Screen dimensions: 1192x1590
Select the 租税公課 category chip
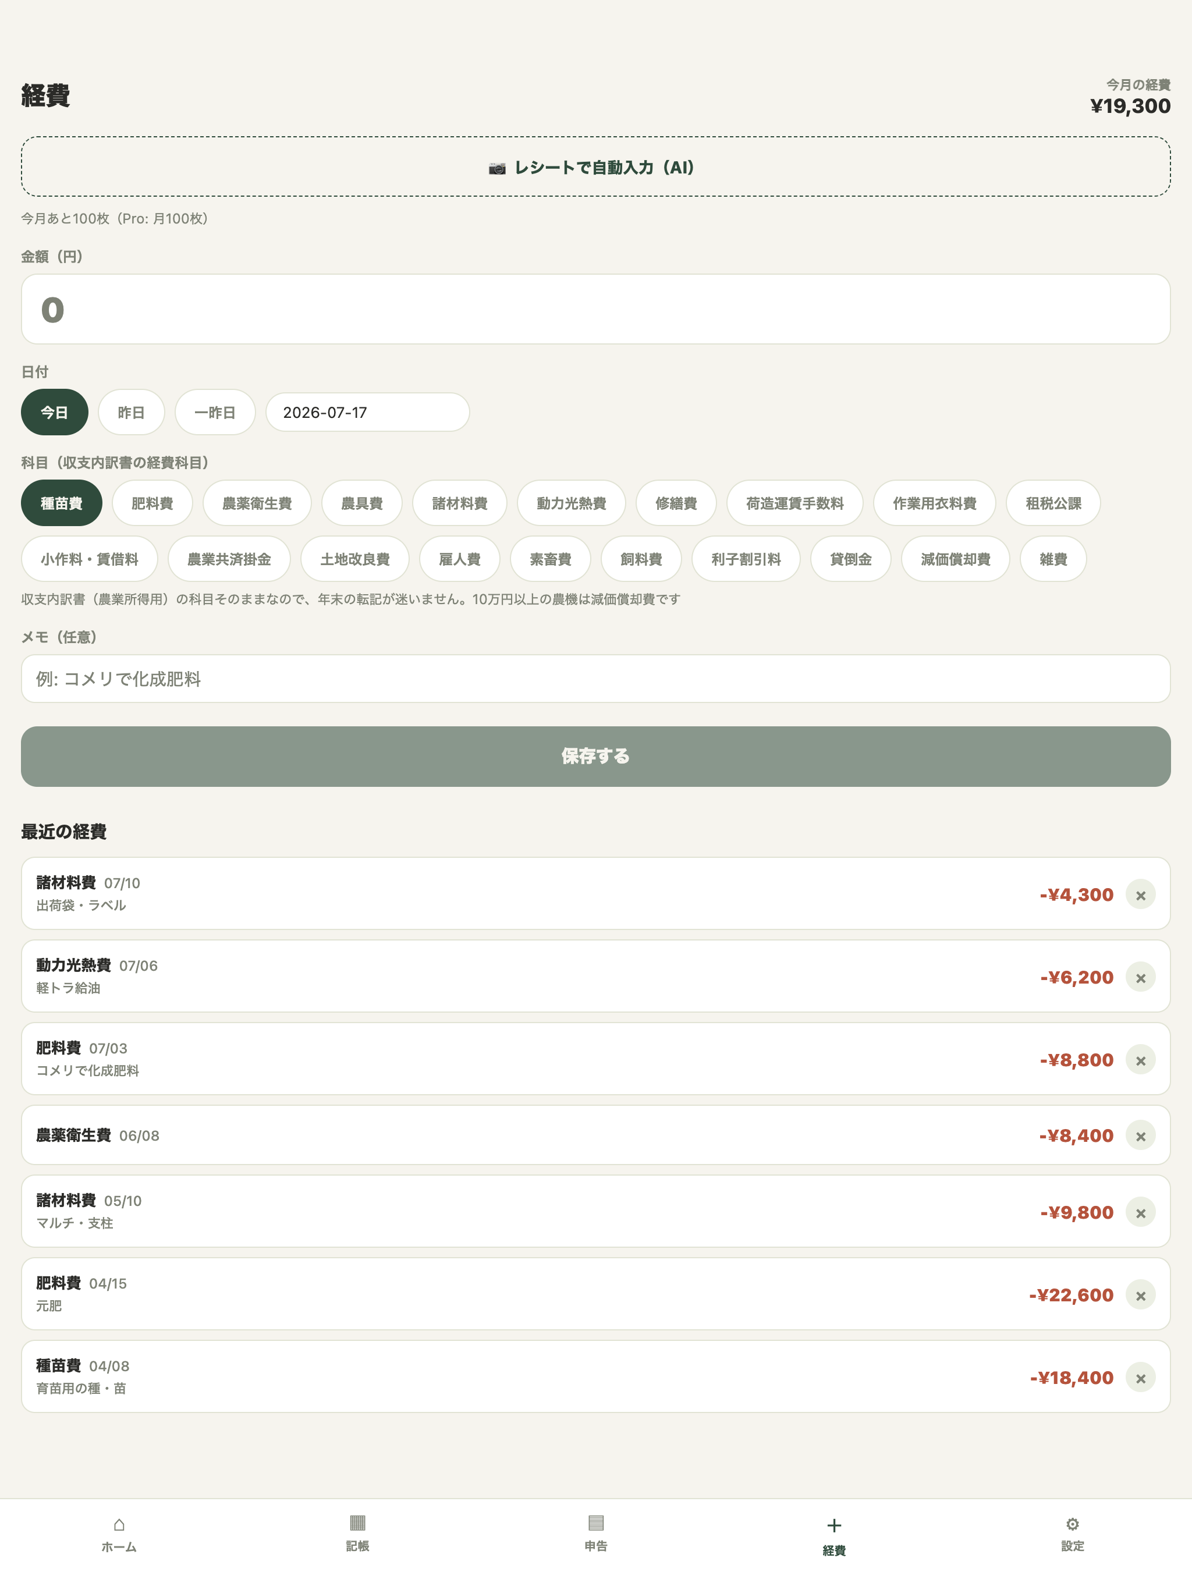1053,503
